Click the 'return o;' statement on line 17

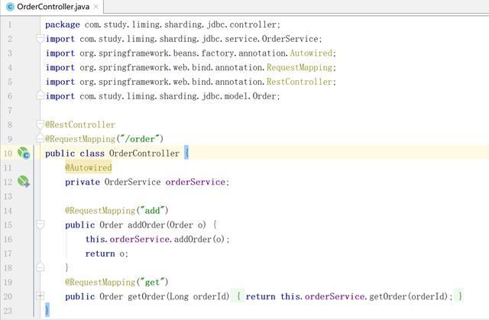pos(107,254)
